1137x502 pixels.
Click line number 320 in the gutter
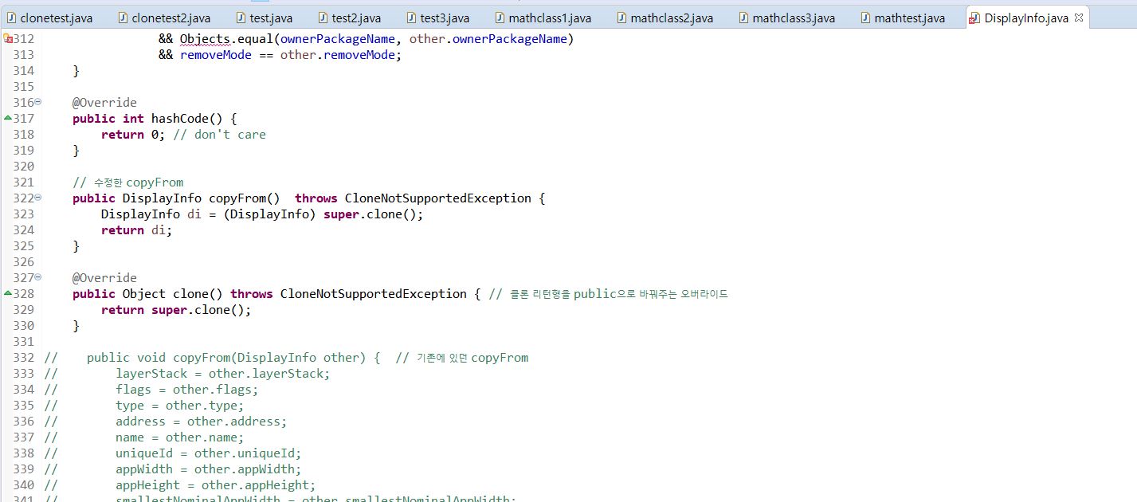[24, 166]
